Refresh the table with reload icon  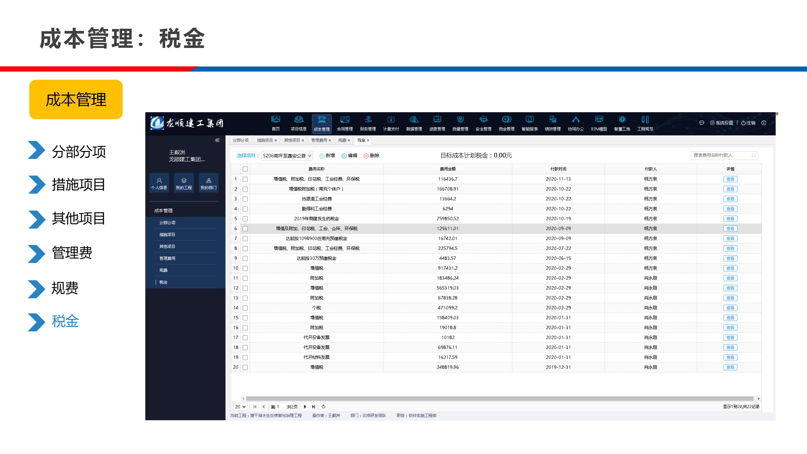click(x=323, y=407)
